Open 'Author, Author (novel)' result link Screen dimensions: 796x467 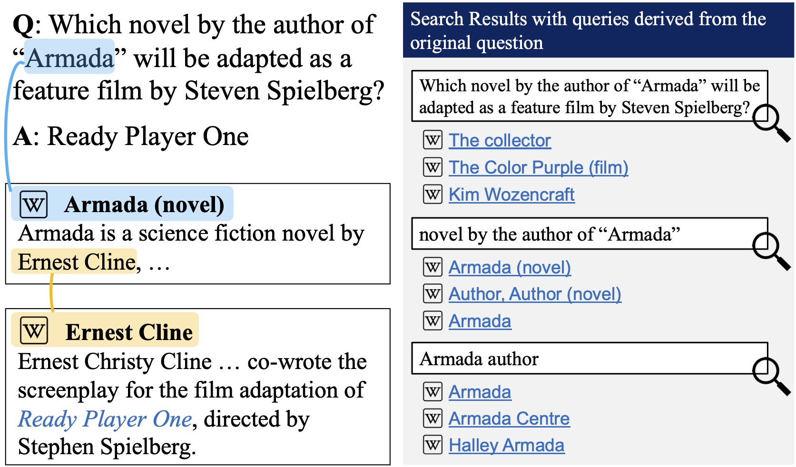(x=535, y=294)
